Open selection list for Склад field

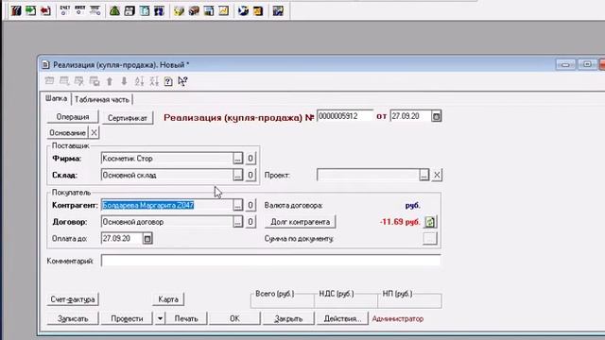[x=237, y=175]
